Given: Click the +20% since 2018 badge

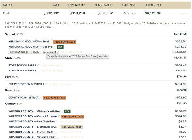Looking at the screenshot, I should pos(65,42).
